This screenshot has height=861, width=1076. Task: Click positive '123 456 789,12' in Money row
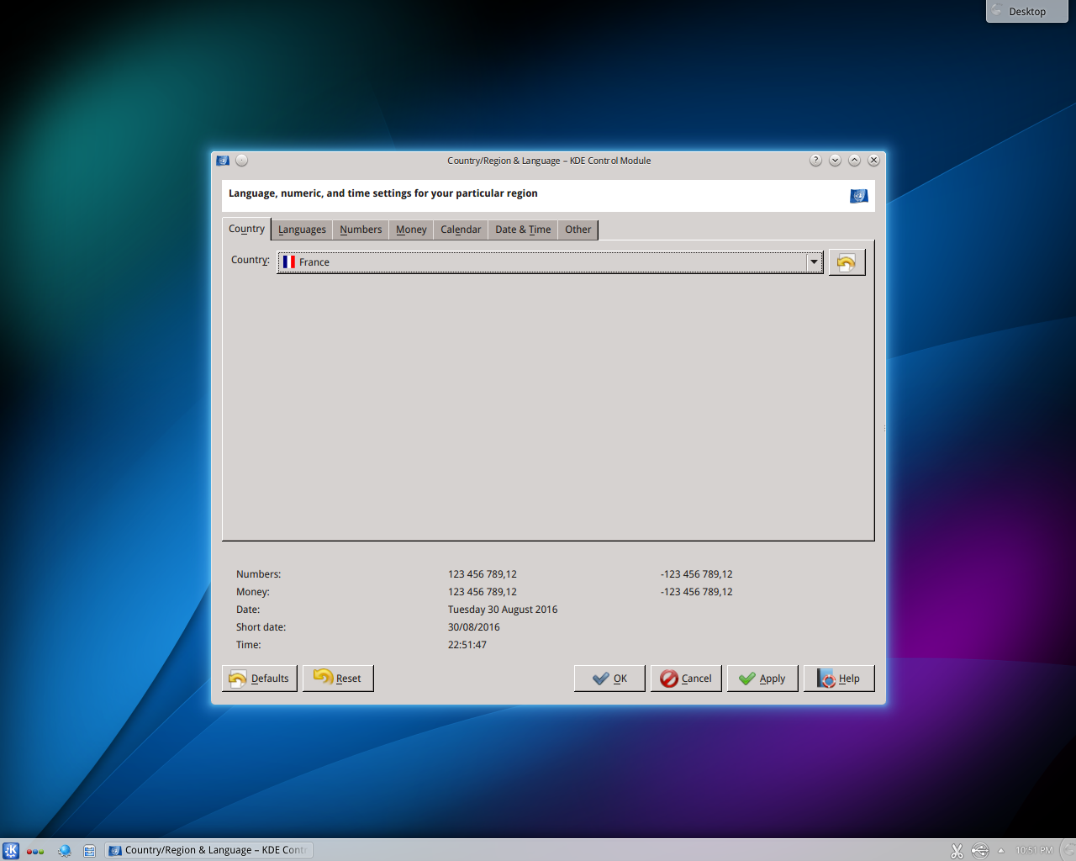(483, 592)
